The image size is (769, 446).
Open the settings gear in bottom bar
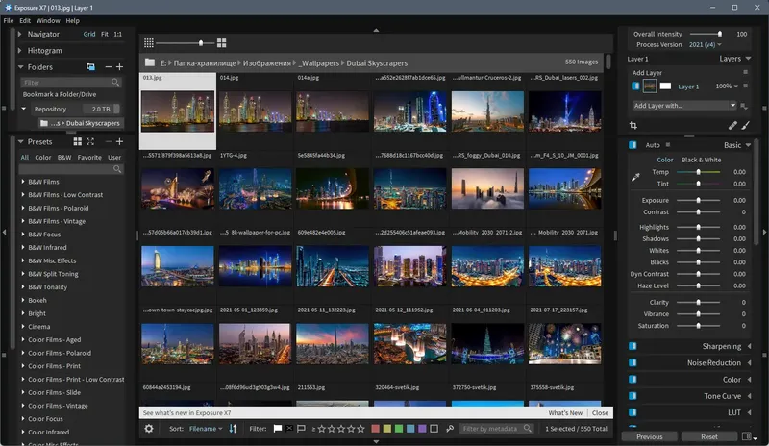coord(149,428)
